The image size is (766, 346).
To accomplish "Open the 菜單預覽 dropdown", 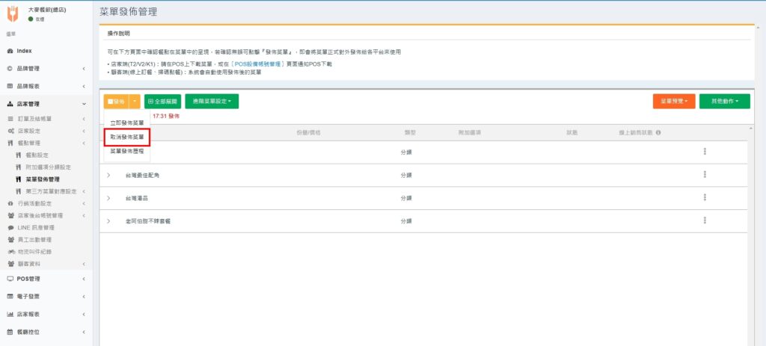I will [x=674, y=101].
